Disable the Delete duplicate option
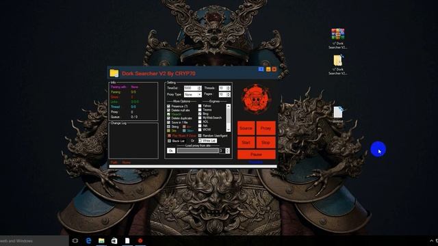The width and height of the screenshot is (438, 246). coord(168,118)
